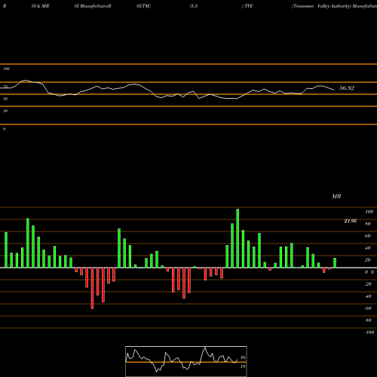Click the 50 level label on RSI axis
The height and width of the screenshot is (377, 377).
(x=5, y=99)
